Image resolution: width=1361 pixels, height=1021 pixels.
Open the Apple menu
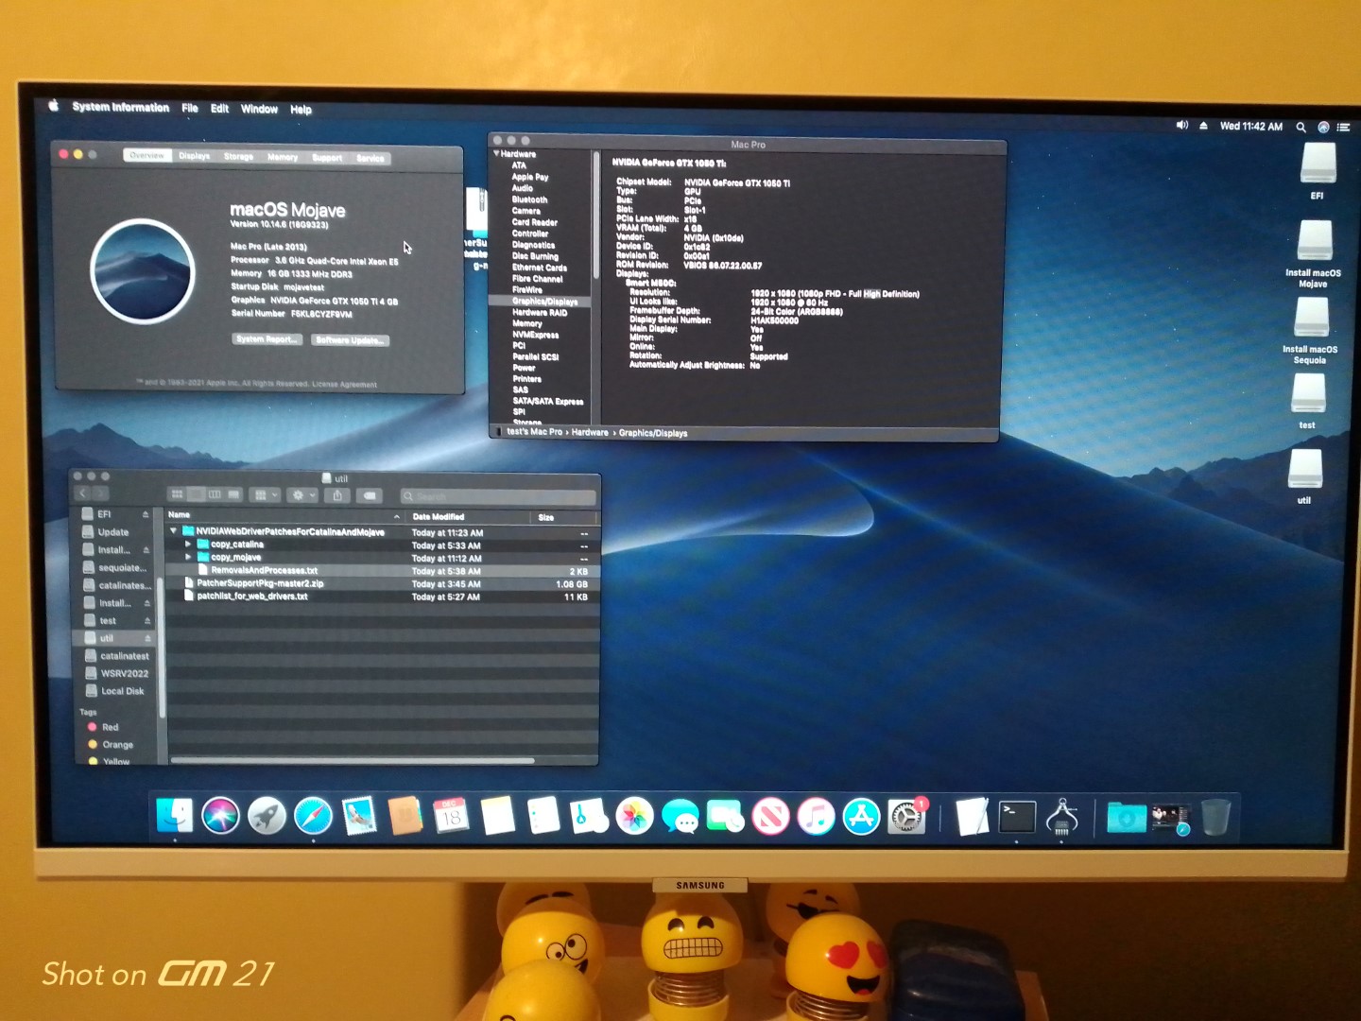[54, 106]
